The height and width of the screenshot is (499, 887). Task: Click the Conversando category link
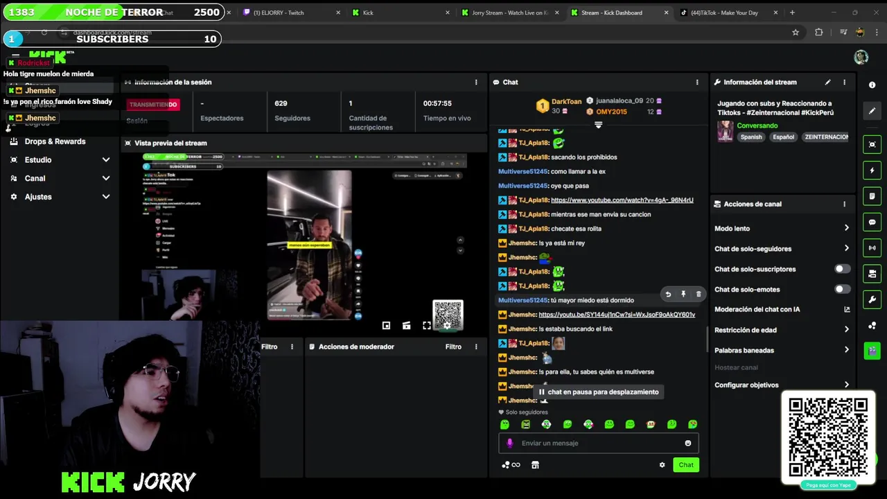(x=757, y=125)
